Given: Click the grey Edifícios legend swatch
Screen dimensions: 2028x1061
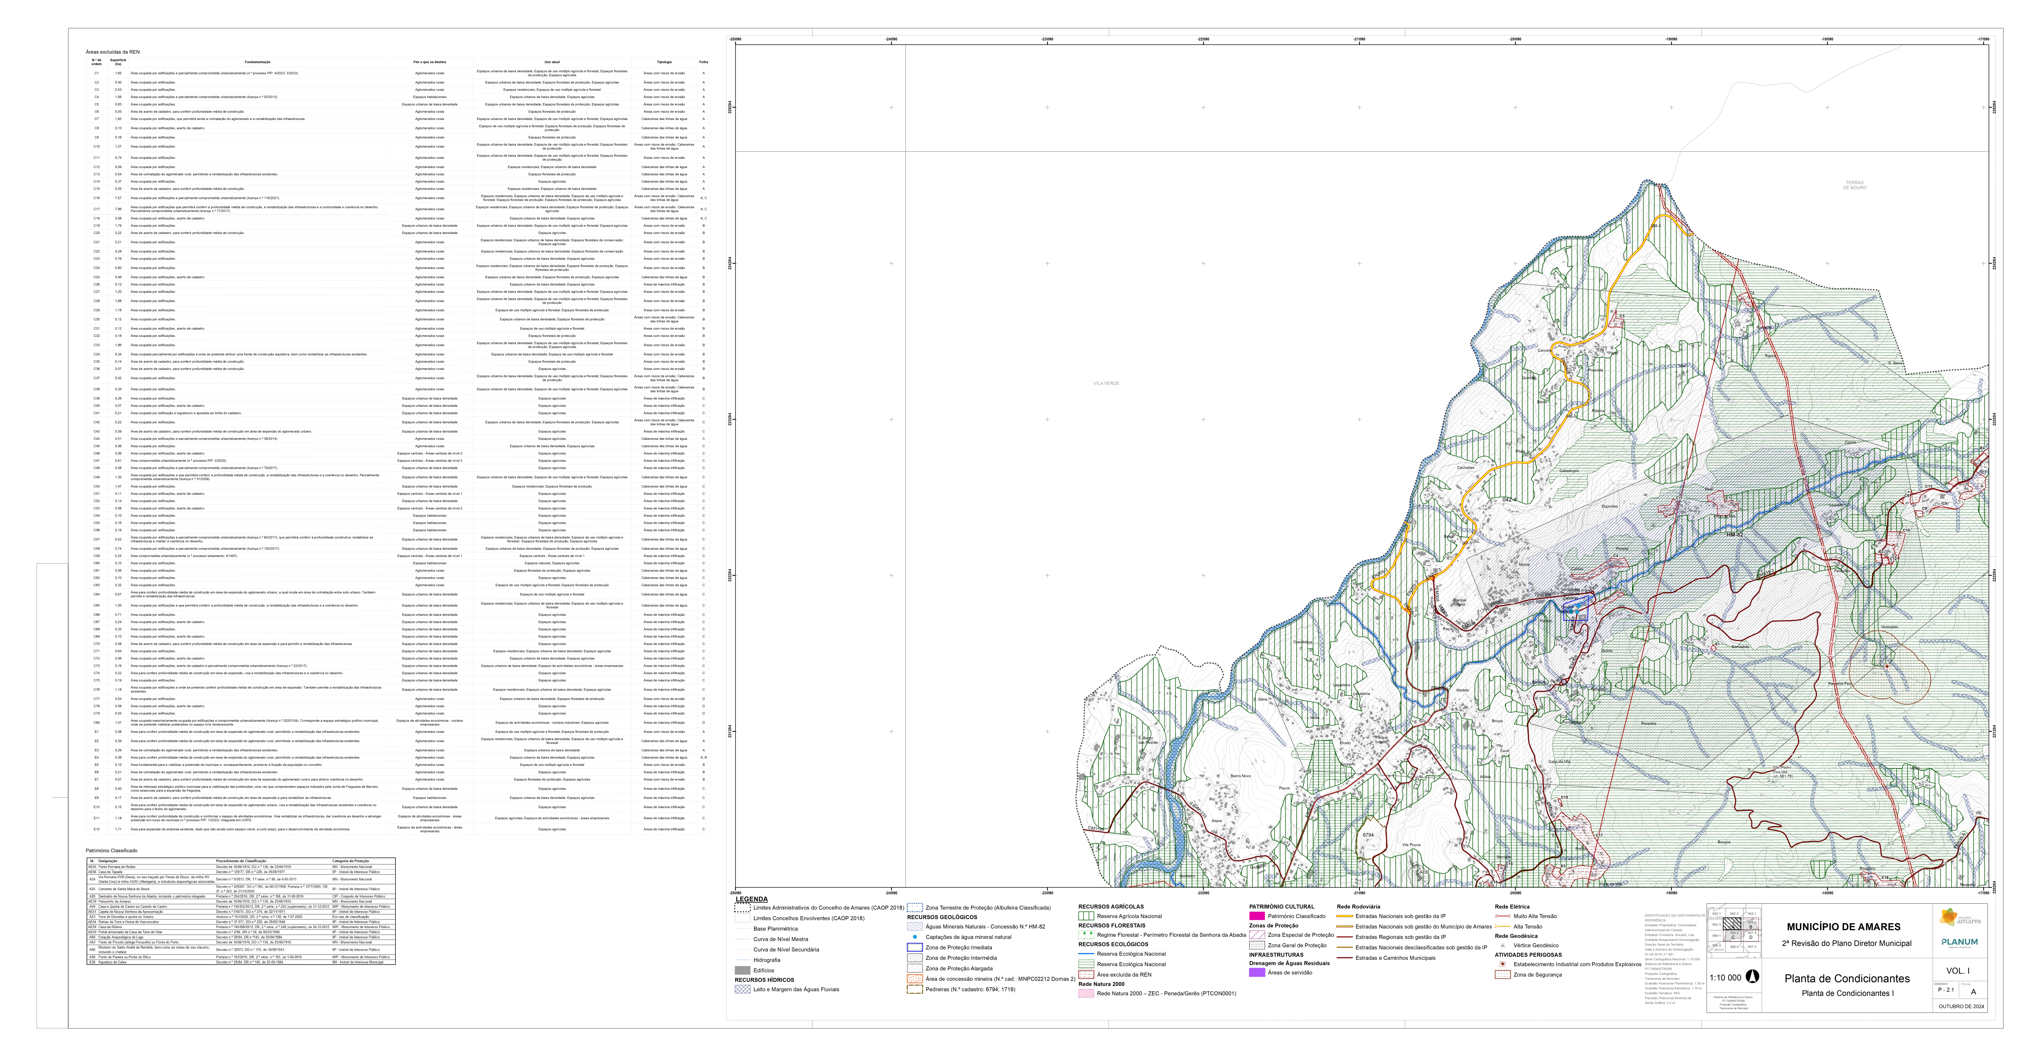Looking at the screenshot, I should click(x=742, y=970).
